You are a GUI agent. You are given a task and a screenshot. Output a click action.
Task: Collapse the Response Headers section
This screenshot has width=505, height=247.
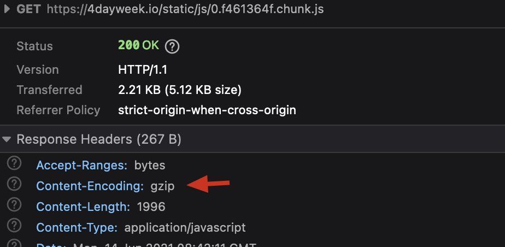[x=7, y=139]
